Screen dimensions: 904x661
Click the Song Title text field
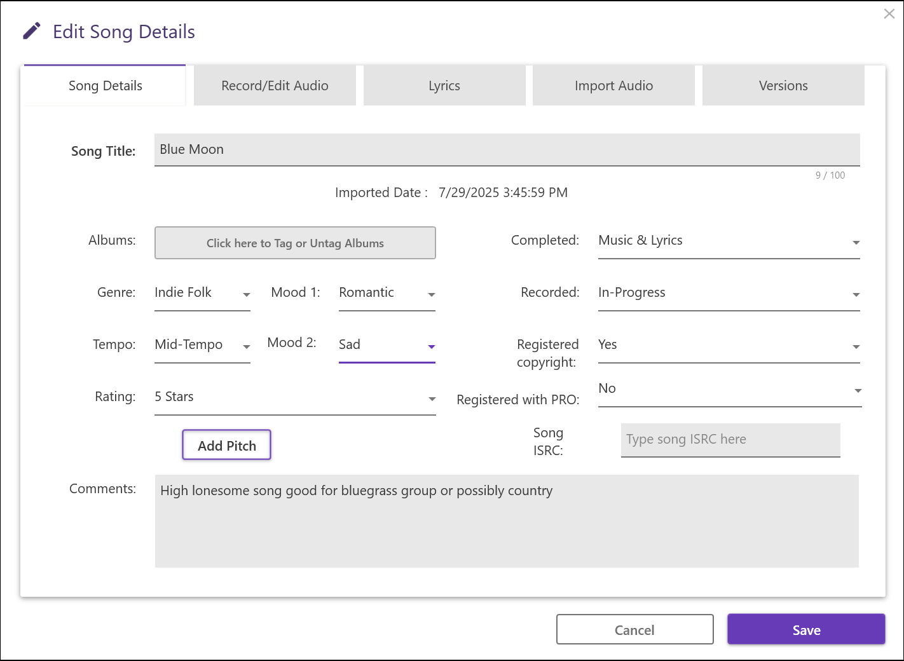(506, 150)
